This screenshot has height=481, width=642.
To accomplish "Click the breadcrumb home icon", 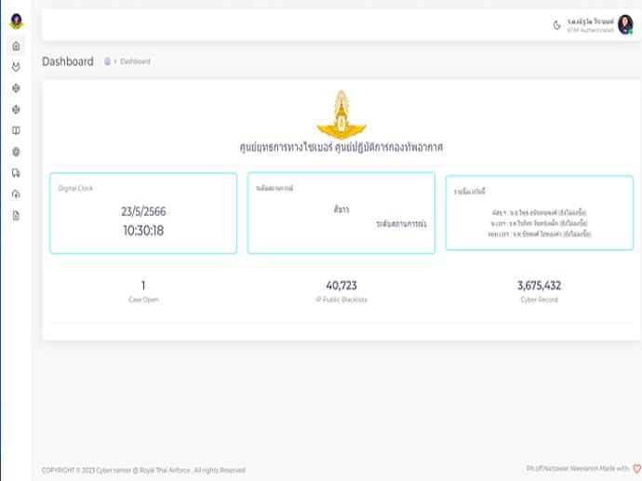I will [108, 61].
